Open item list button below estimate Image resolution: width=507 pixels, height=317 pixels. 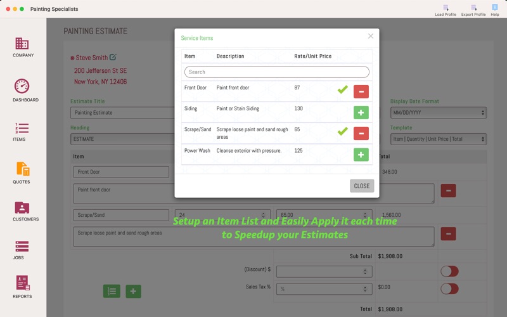coord(112,291)
